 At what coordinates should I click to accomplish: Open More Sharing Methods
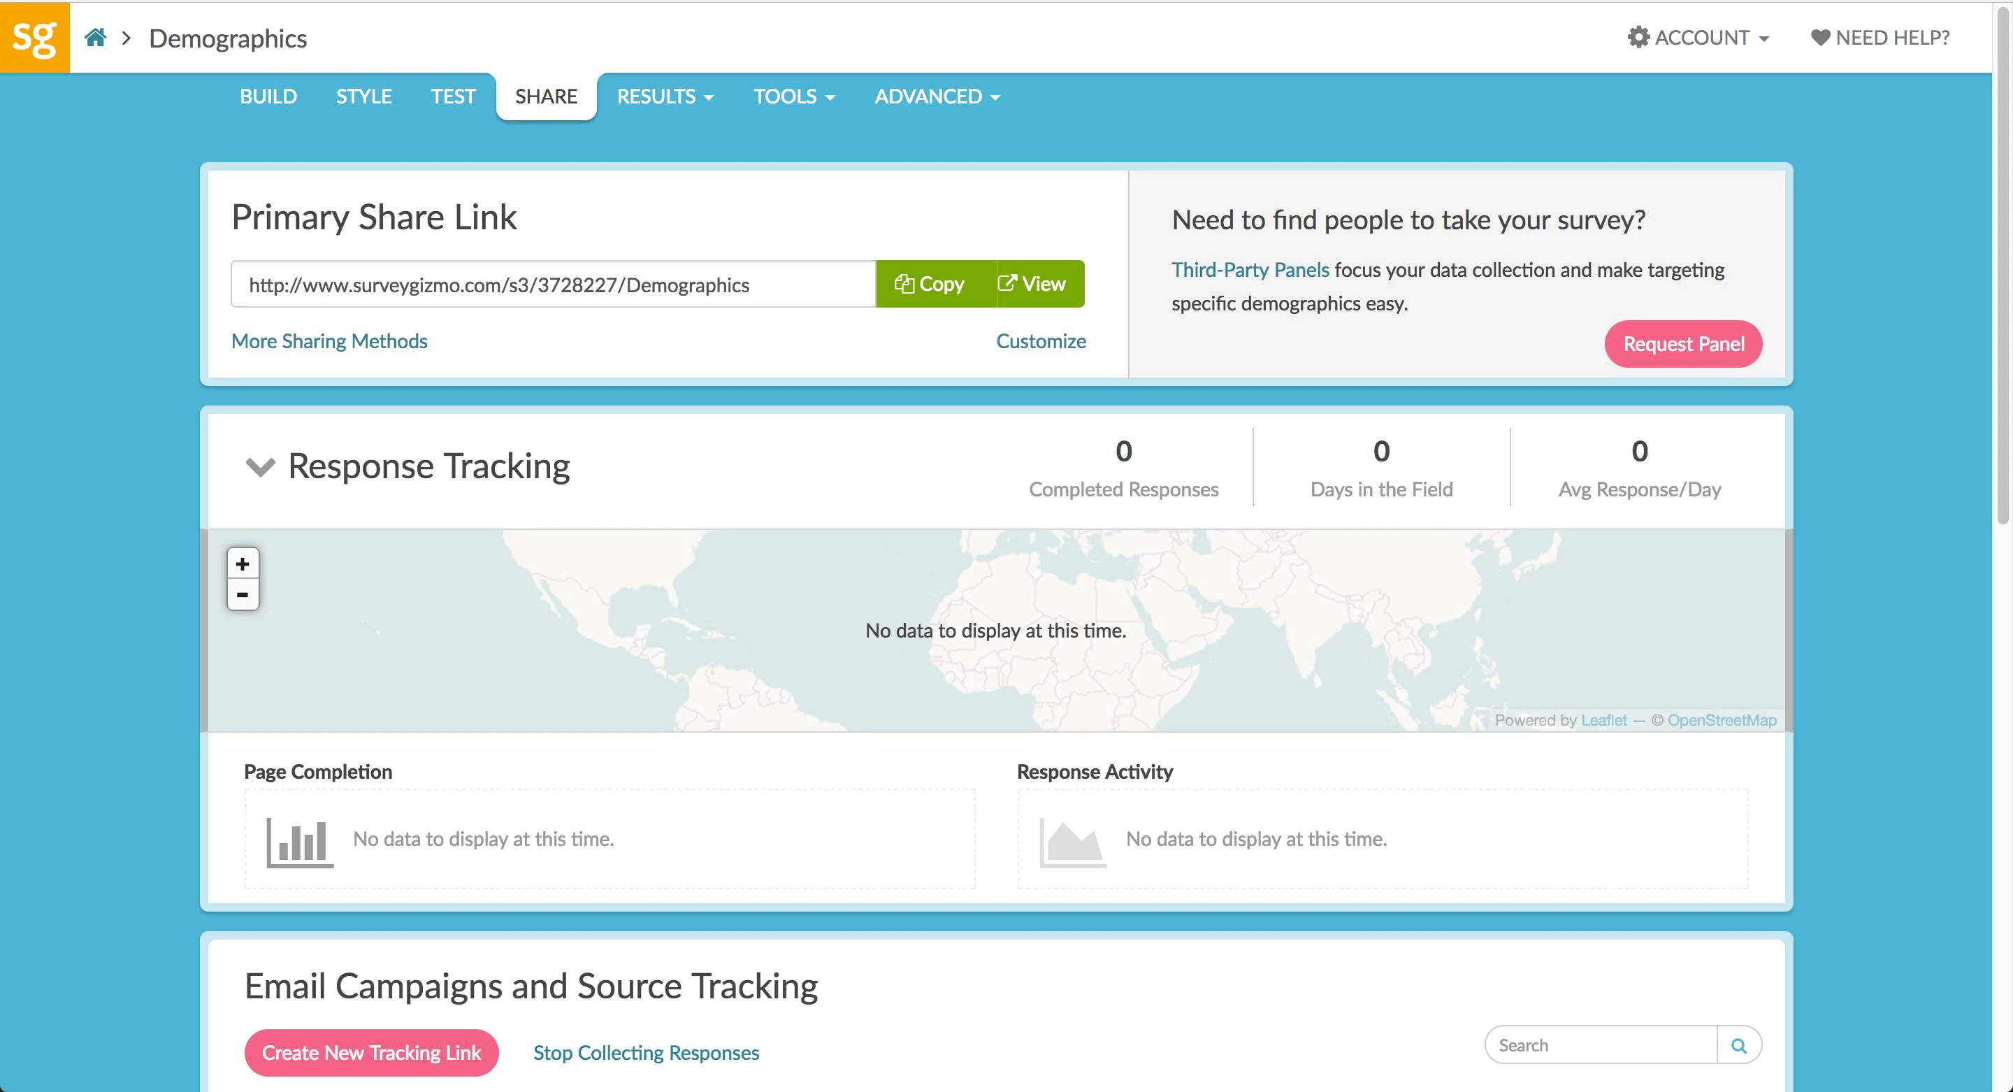[x=329, y=340]
